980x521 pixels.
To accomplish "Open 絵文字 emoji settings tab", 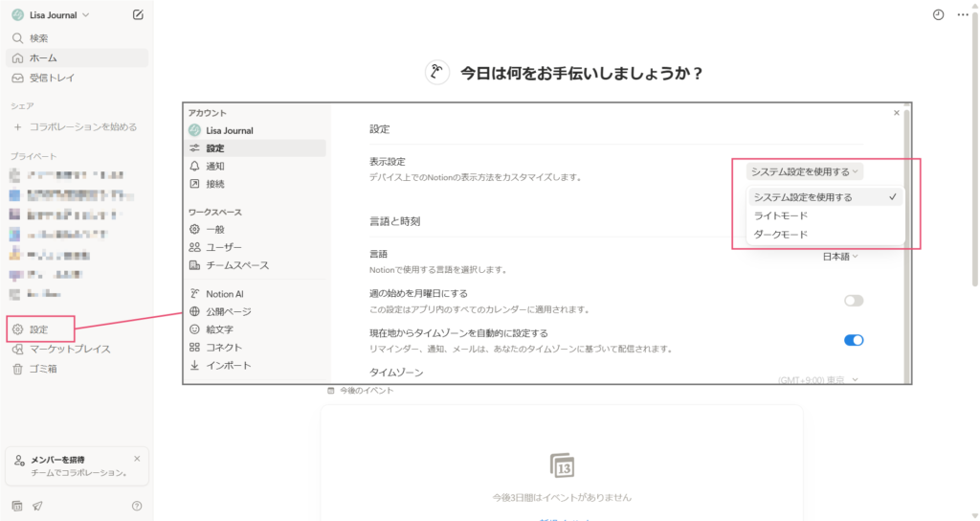I will pos(256,329).
